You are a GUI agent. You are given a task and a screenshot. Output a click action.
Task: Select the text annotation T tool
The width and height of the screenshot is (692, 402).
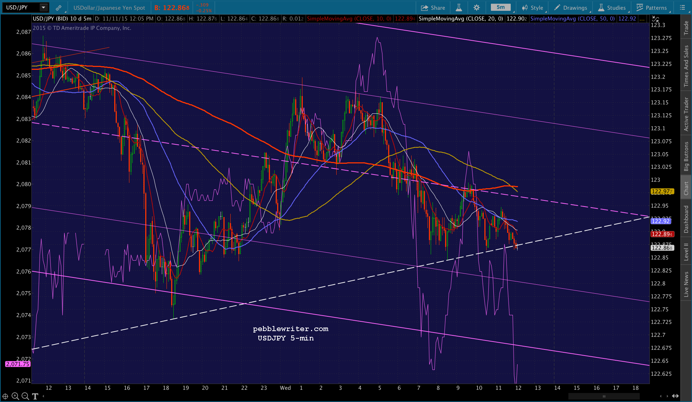35,396
